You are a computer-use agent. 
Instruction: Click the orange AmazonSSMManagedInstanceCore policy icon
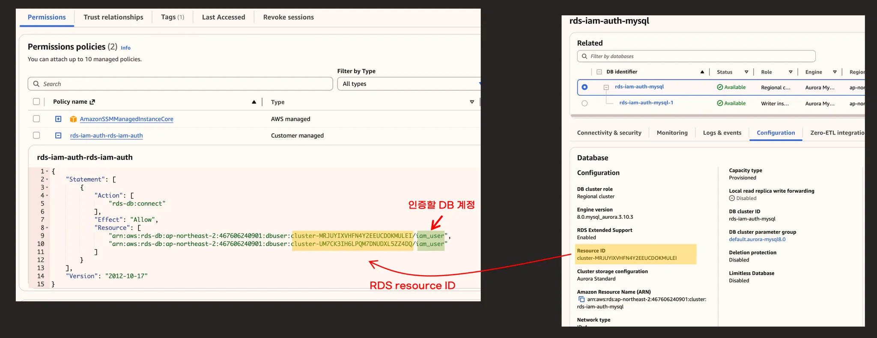click(x=73, y=119)
